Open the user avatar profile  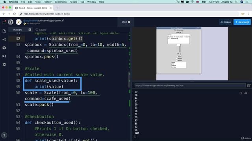[19, 22]
